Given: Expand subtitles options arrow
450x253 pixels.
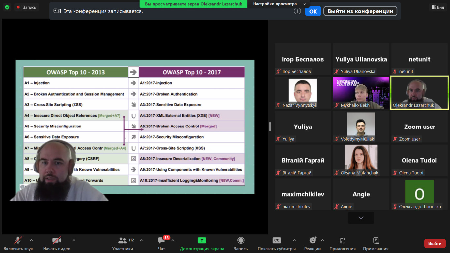Looking at the screenshot, I should pyautogui.click(x=294, y=240).
